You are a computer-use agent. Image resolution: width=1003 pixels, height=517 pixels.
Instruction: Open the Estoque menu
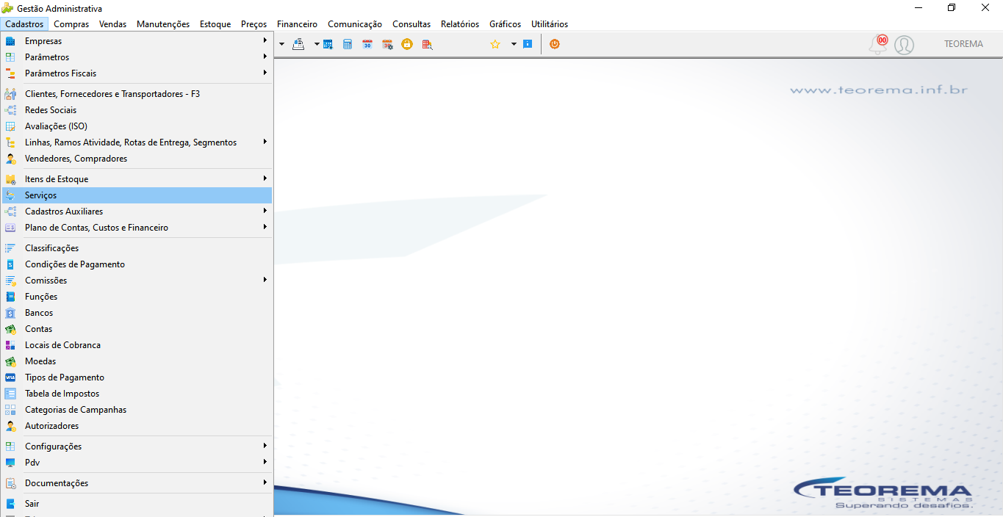[215, 24]
